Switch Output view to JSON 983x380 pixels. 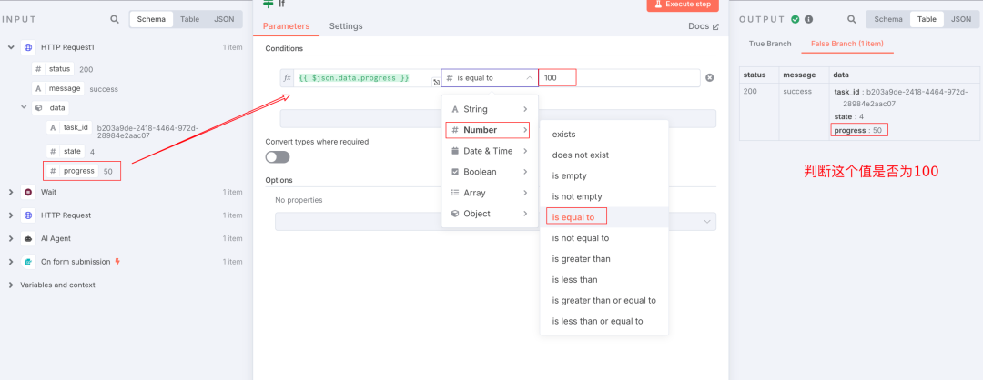pos(961,19)
